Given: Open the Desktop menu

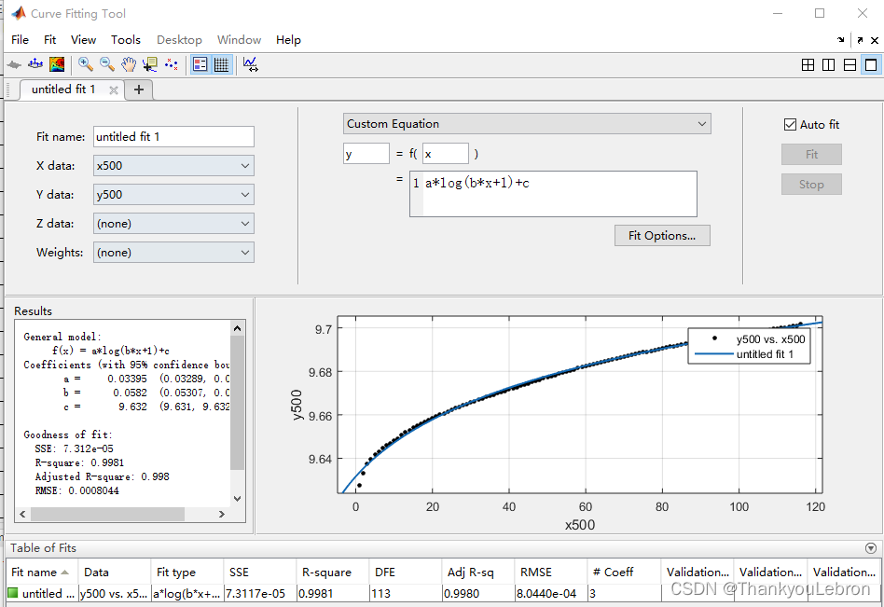Looking at the screenshot, I should point(179,40).
